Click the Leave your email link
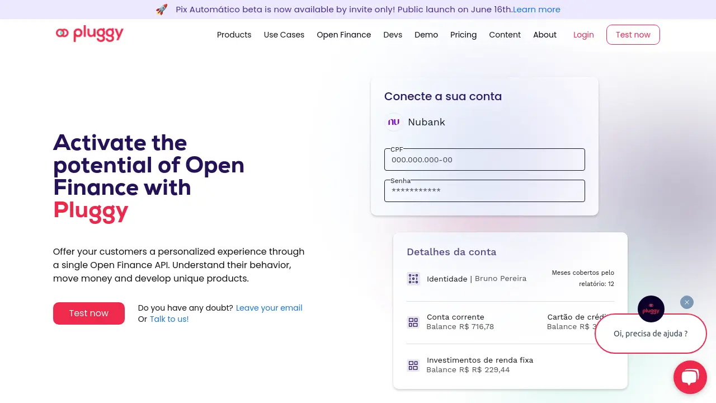 [269, 308]
